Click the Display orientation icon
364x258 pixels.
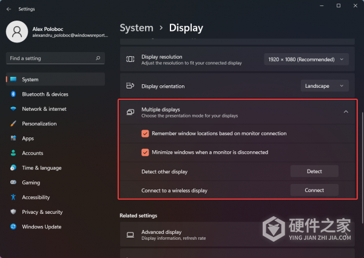point(130,86)
